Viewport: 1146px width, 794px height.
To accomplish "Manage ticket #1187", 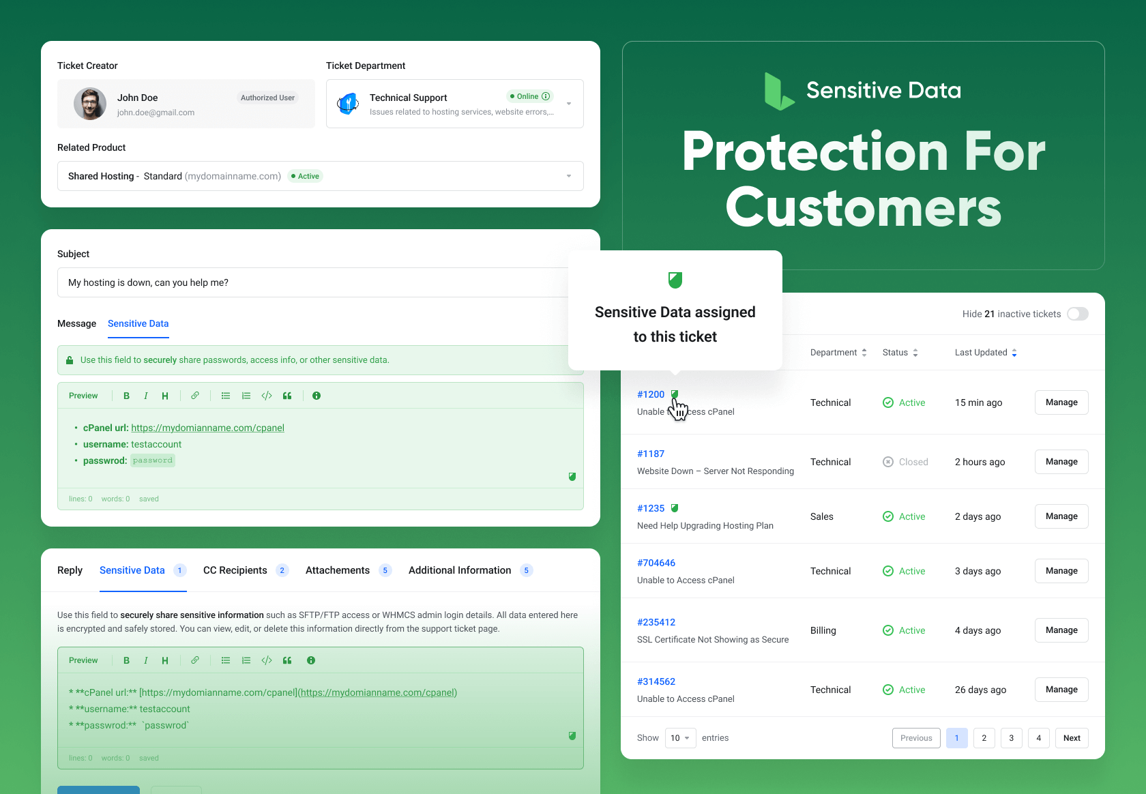I will [1061, 462].
